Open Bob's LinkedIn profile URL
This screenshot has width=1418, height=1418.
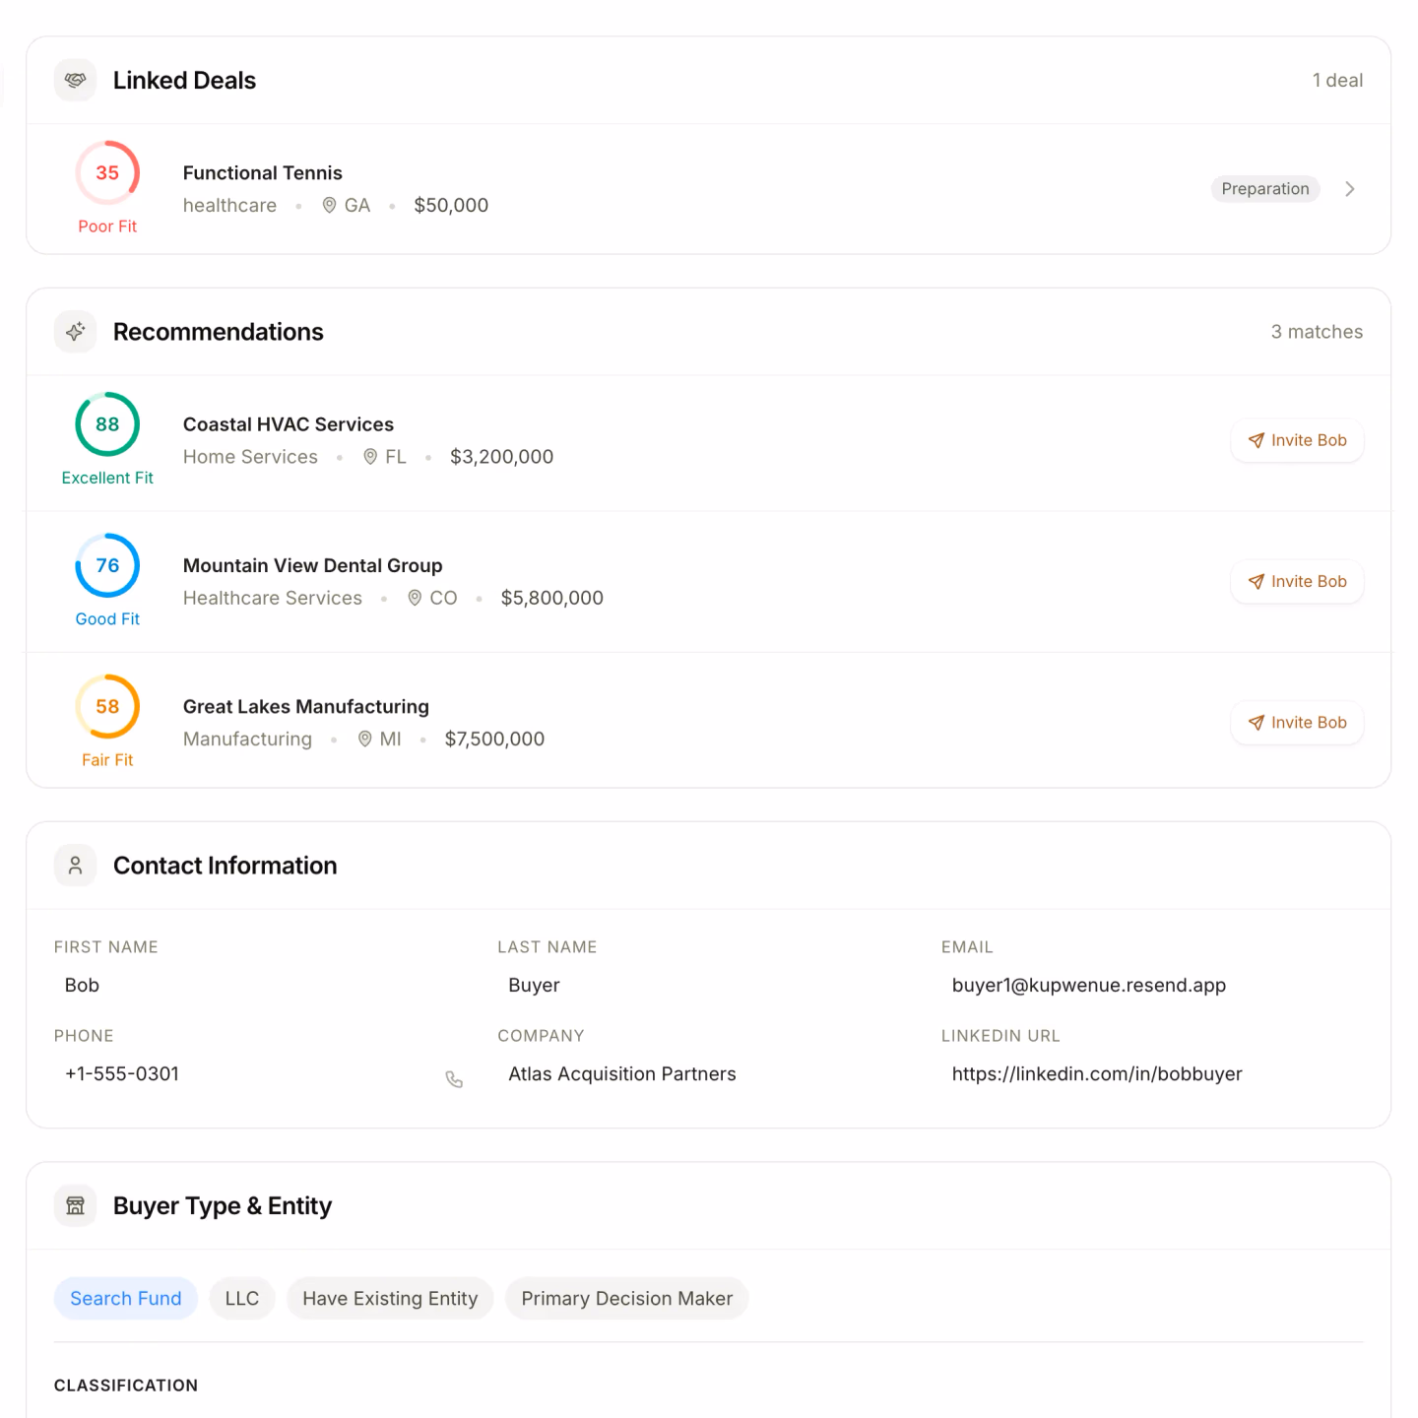pyautogui.click(x=1097, y=1073)
